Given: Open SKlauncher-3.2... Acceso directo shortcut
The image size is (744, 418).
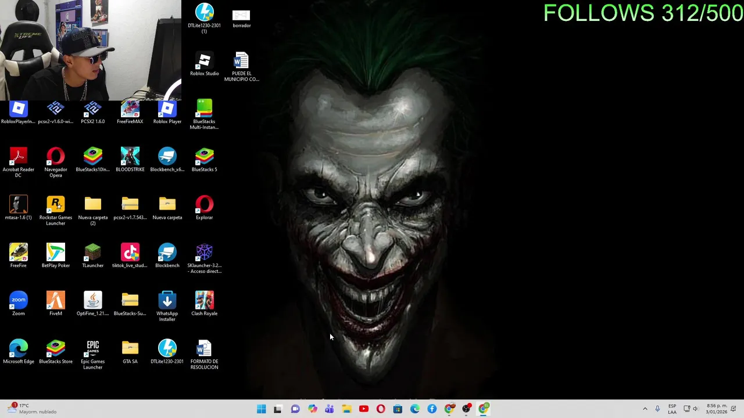Looking at the screenshot, I should (x=204, y=258).
